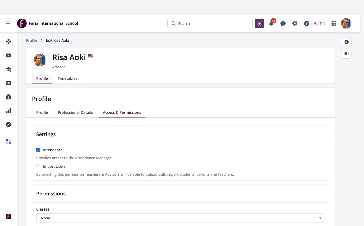Uncheck the Attendance checkbox

click(38, 150)
